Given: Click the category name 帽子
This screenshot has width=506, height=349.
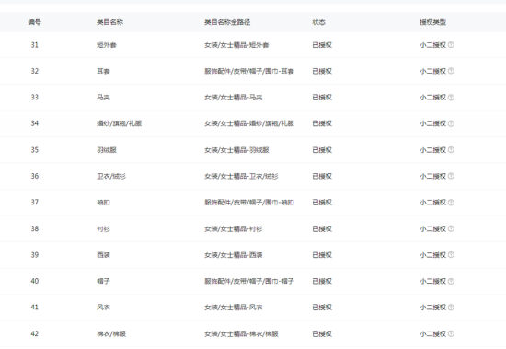Looking at the screenshot, I should 103,281.
